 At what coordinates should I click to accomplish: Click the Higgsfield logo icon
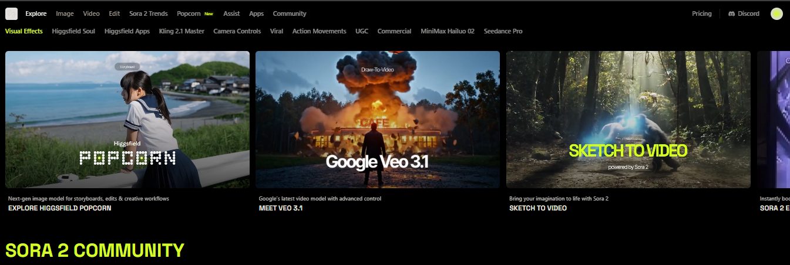[12, 13]
